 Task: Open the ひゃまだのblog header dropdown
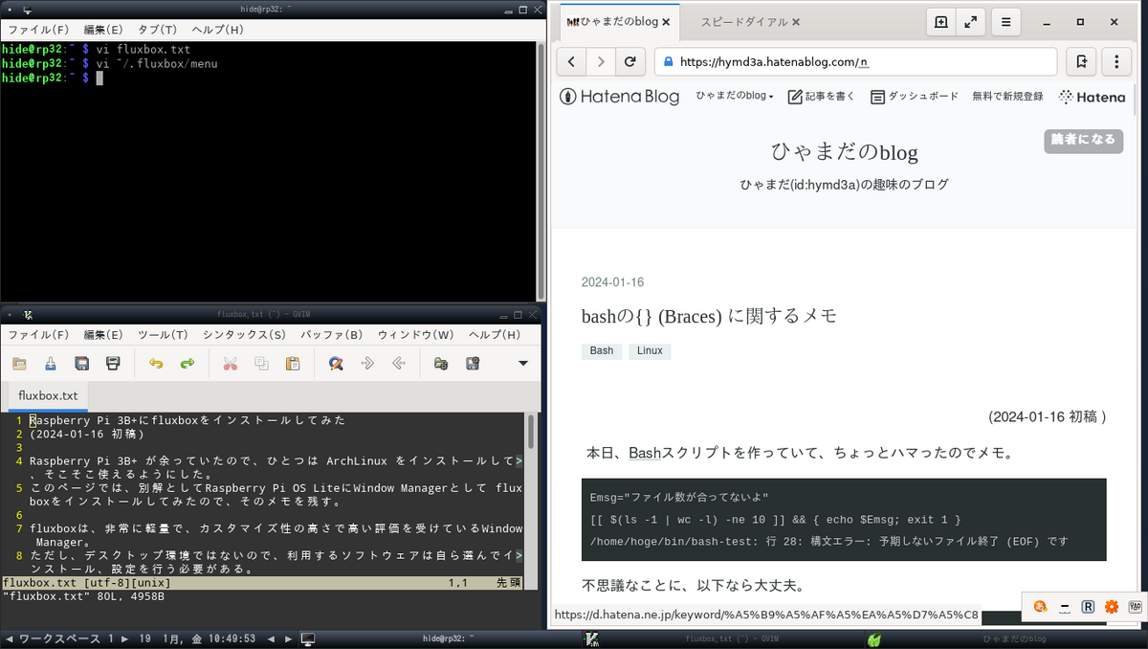[735, 96]
